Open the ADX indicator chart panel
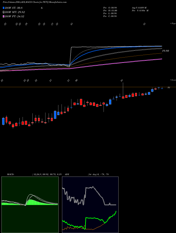 tap(90, 205)
